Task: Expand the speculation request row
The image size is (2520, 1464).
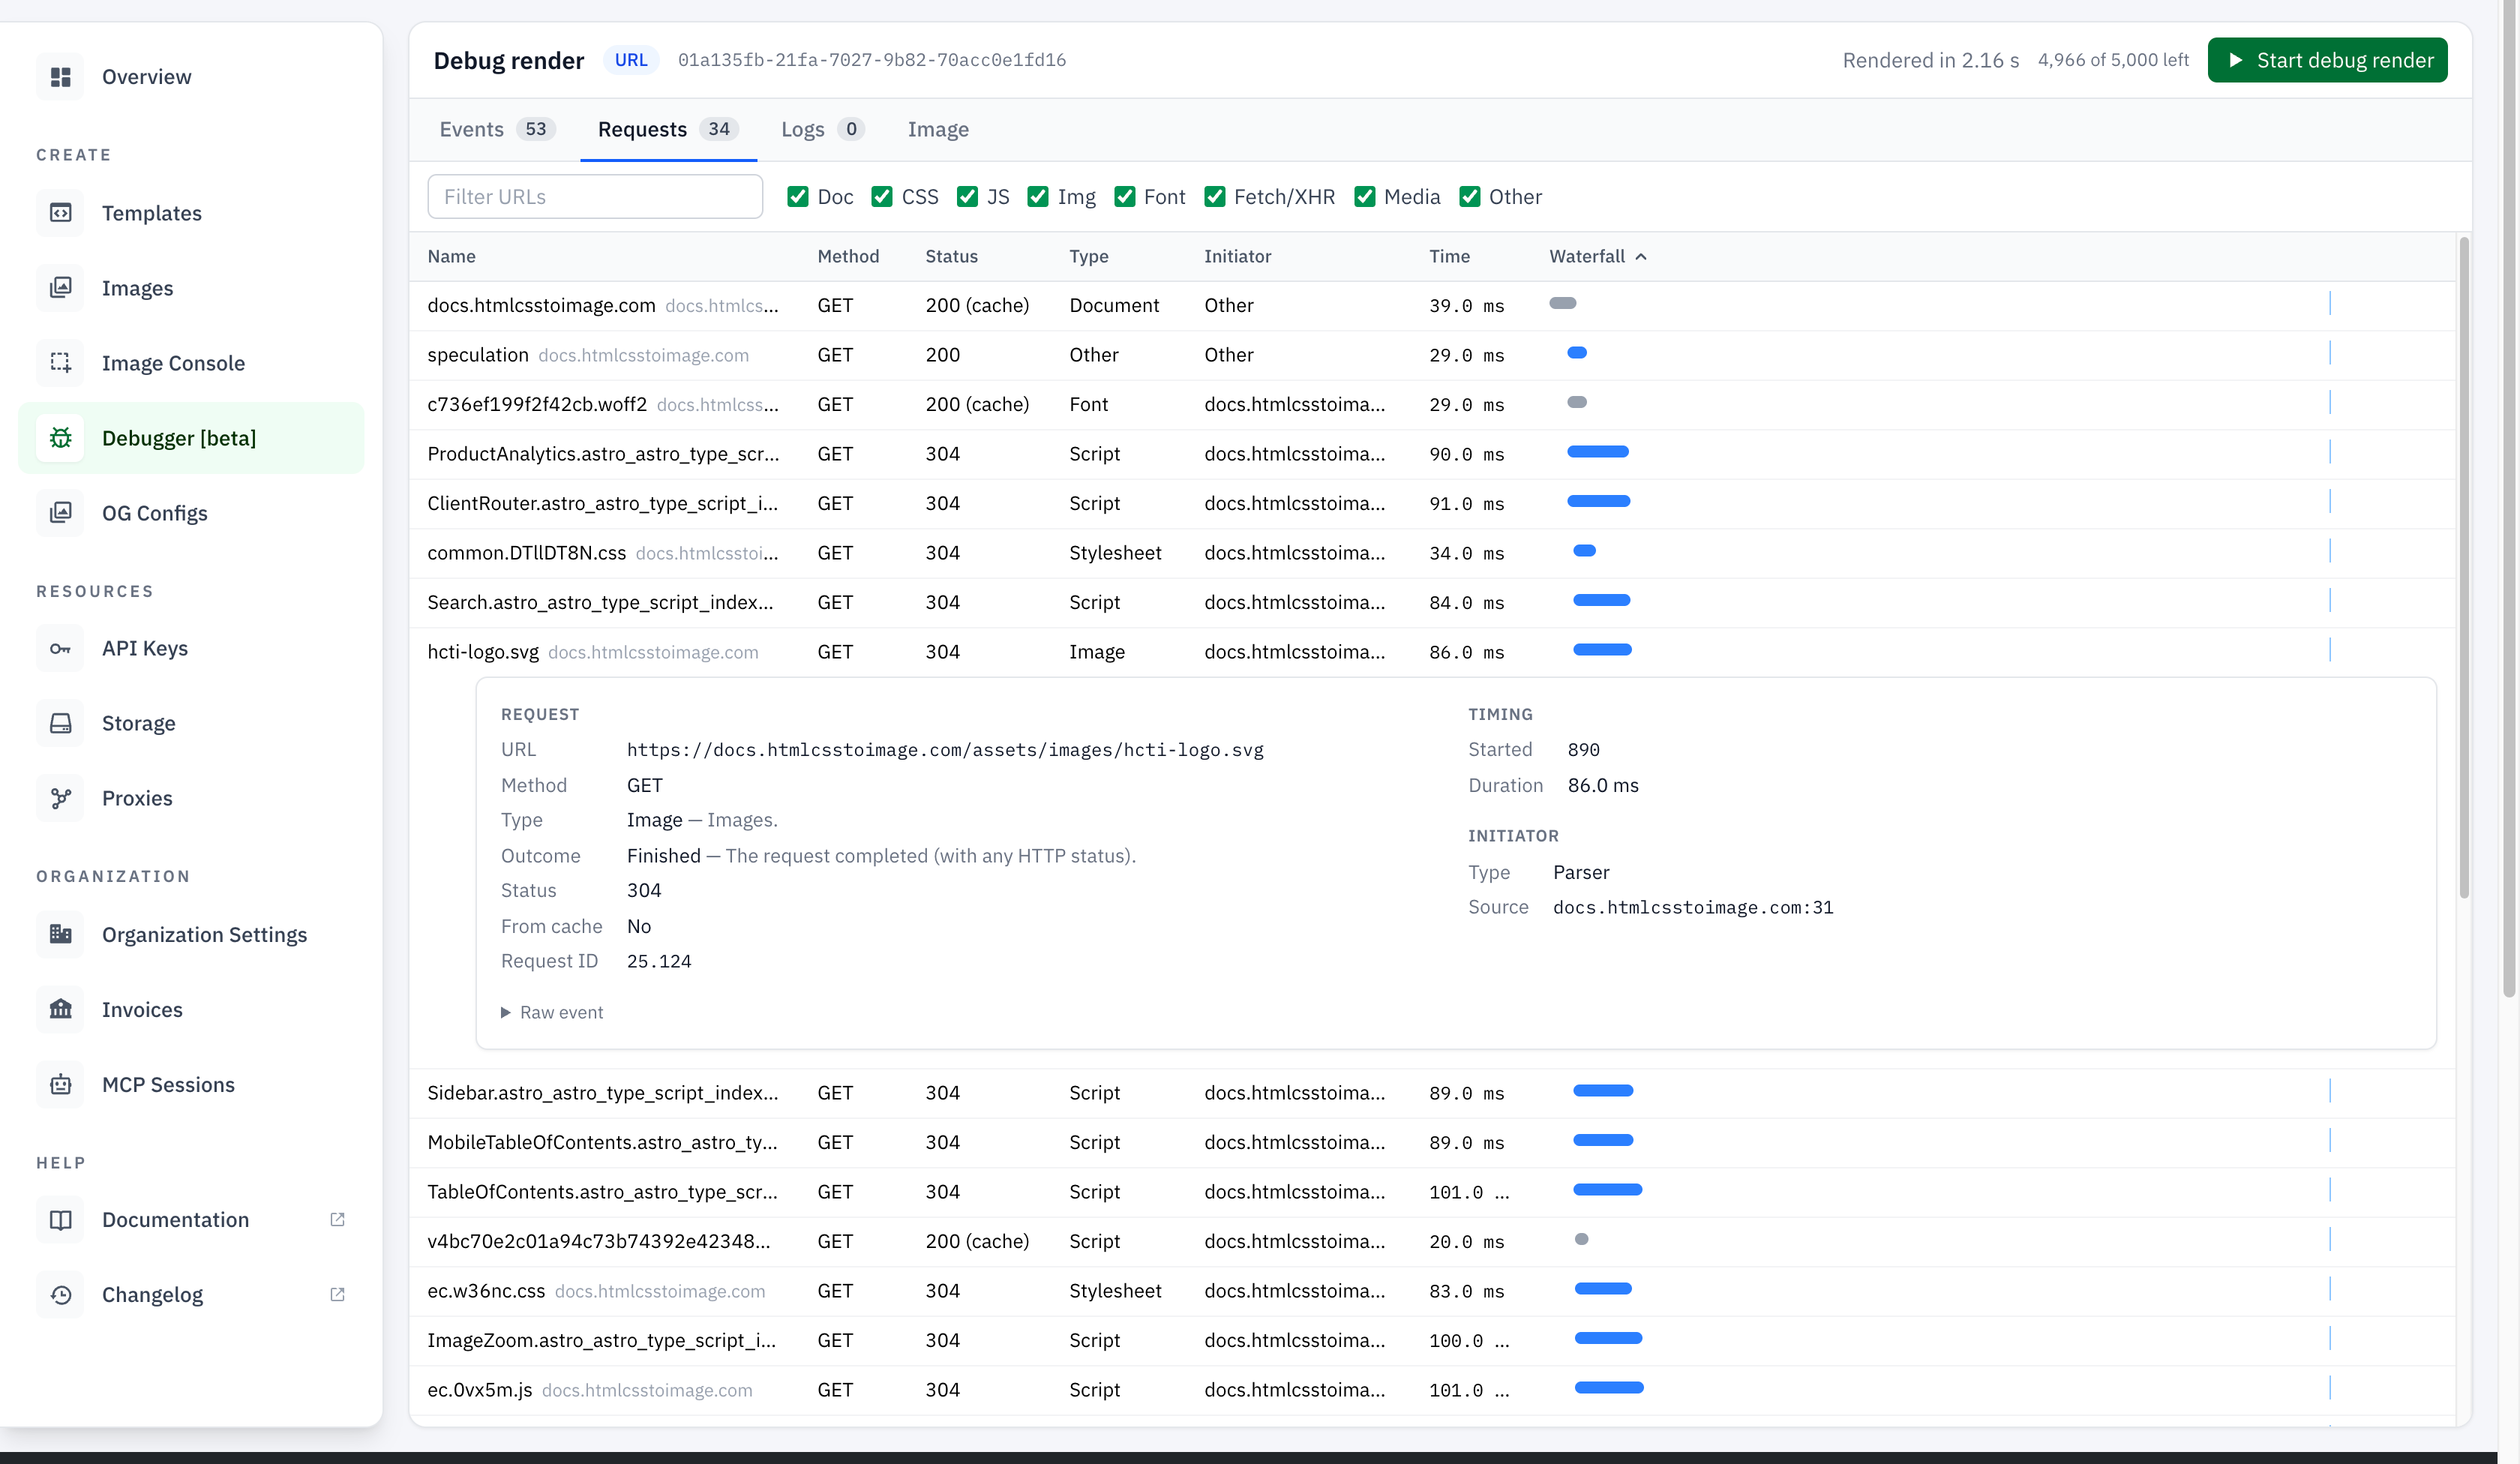Action: (x=1432, y=355)
